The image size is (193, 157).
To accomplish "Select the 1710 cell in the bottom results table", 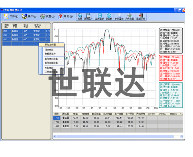I will 57,118.
